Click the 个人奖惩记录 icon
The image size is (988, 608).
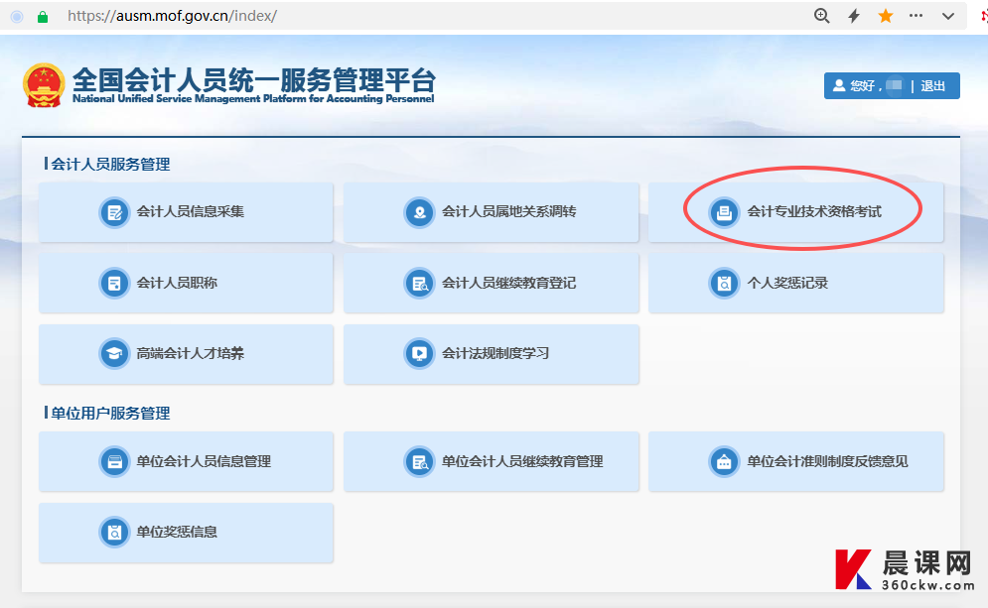click(724, 283)
